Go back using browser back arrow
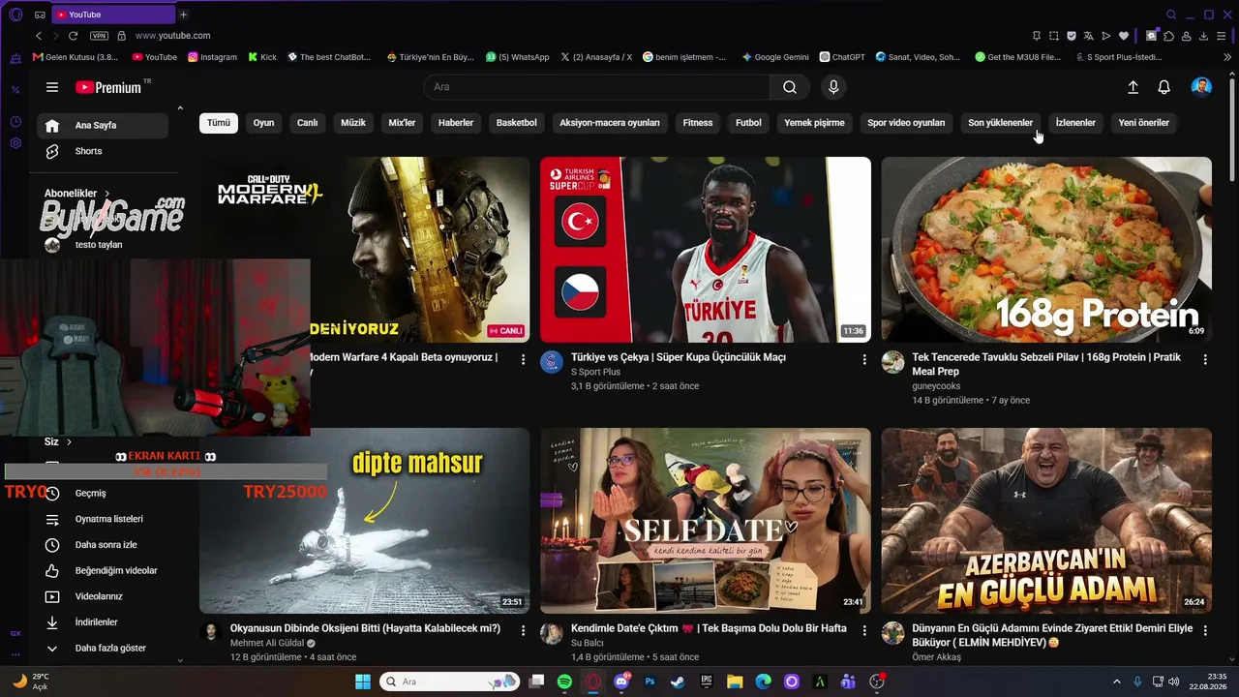The image size is (1239, 697). (x=39, y=36)
